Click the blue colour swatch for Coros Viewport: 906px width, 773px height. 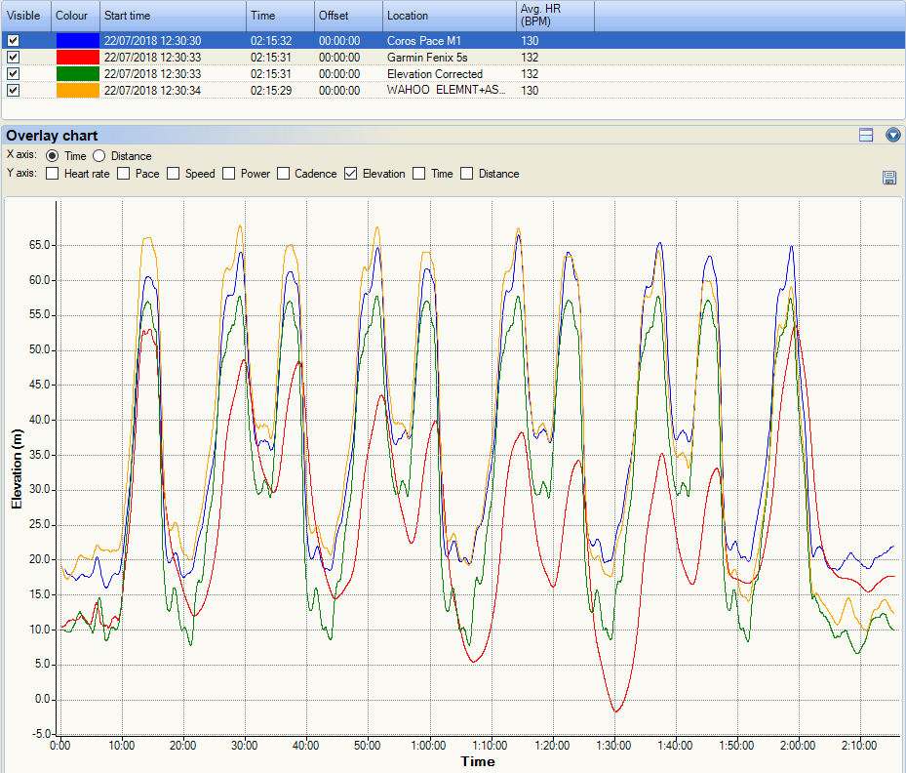(77, 41)
